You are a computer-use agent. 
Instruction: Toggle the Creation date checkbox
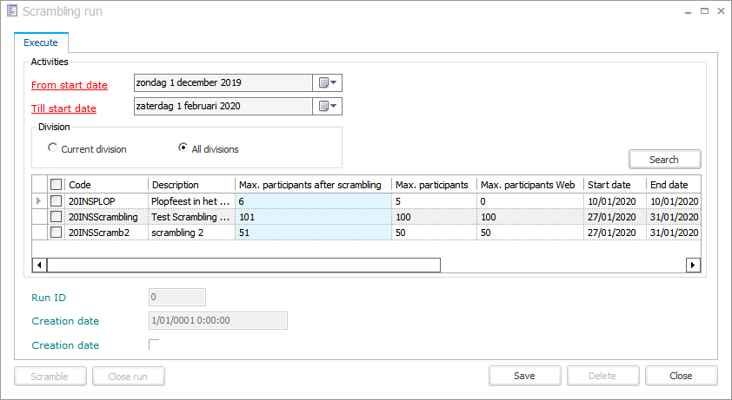coord(154,345)
